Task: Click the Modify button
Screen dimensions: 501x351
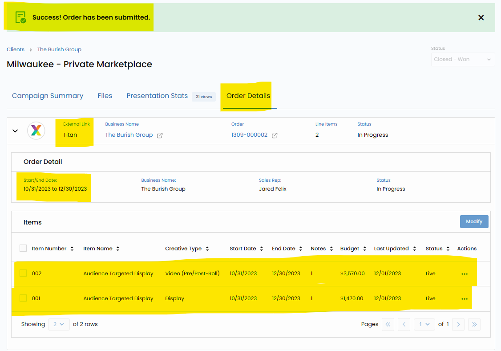Action: click(x=474, y=221)
